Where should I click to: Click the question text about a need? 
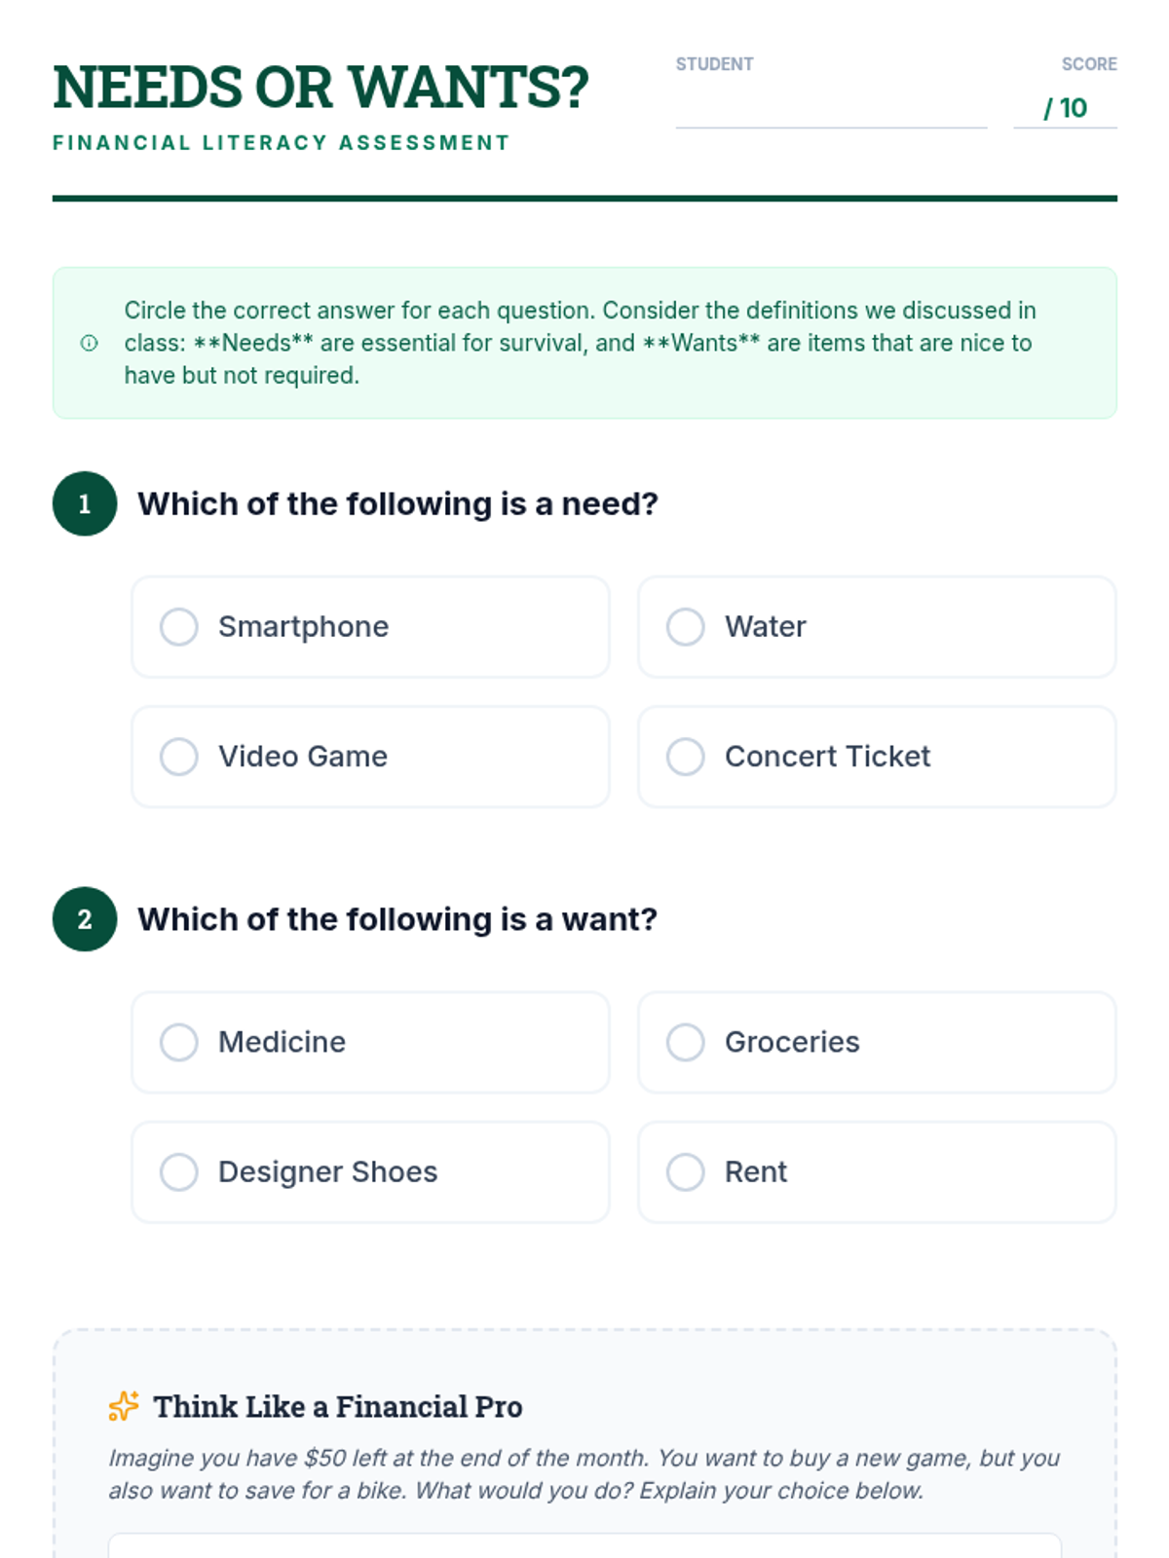397,504
